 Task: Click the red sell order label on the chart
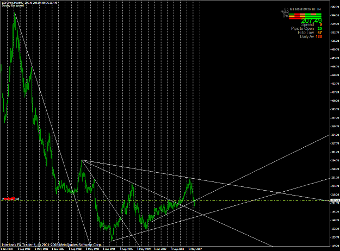pos(11,198)
